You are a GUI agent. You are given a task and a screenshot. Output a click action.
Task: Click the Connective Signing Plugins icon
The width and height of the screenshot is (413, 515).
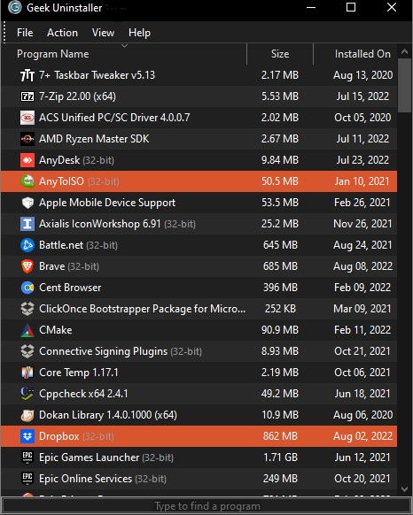point(27,351)
